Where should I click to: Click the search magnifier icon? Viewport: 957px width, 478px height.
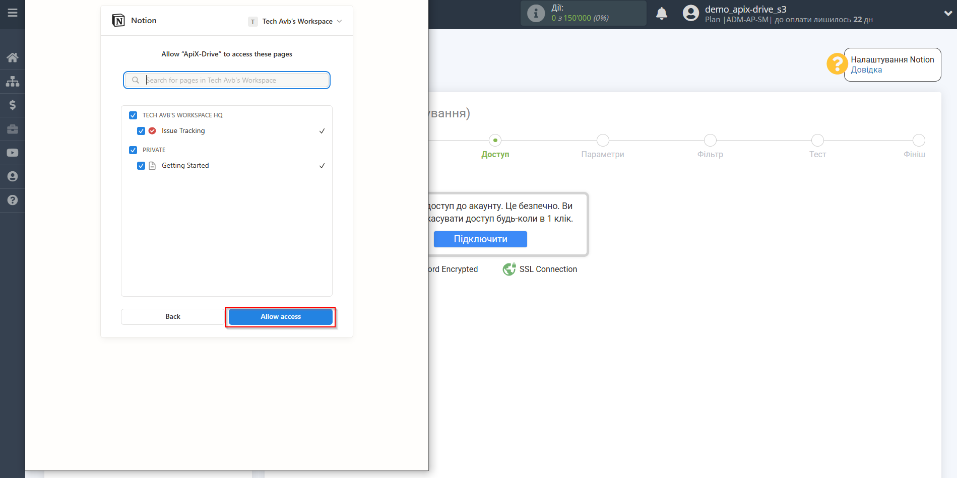click(x=136, y=80)
